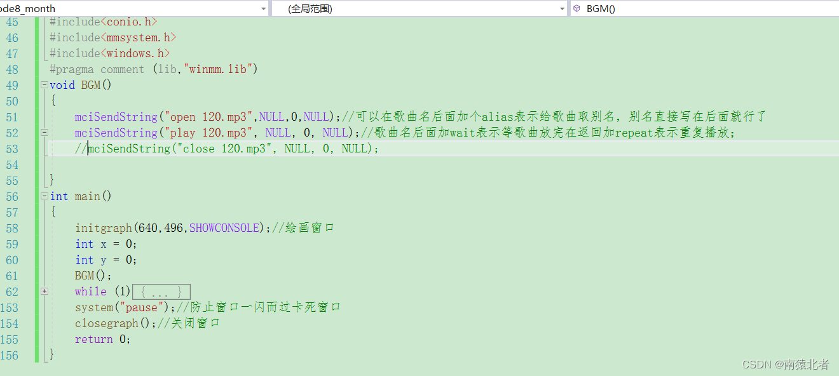
Task: Click the cube icon beside BGM()
Action: [x=576, y=8]
